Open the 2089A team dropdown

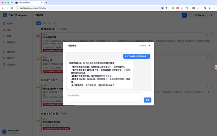201,15
